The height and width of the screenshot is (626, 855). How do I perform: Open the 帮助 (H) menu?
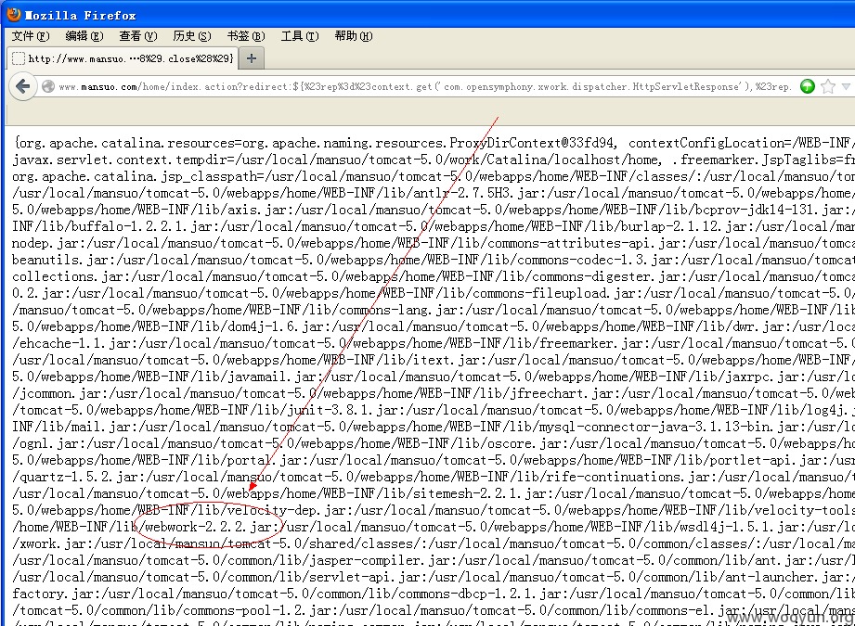(354, 36)
